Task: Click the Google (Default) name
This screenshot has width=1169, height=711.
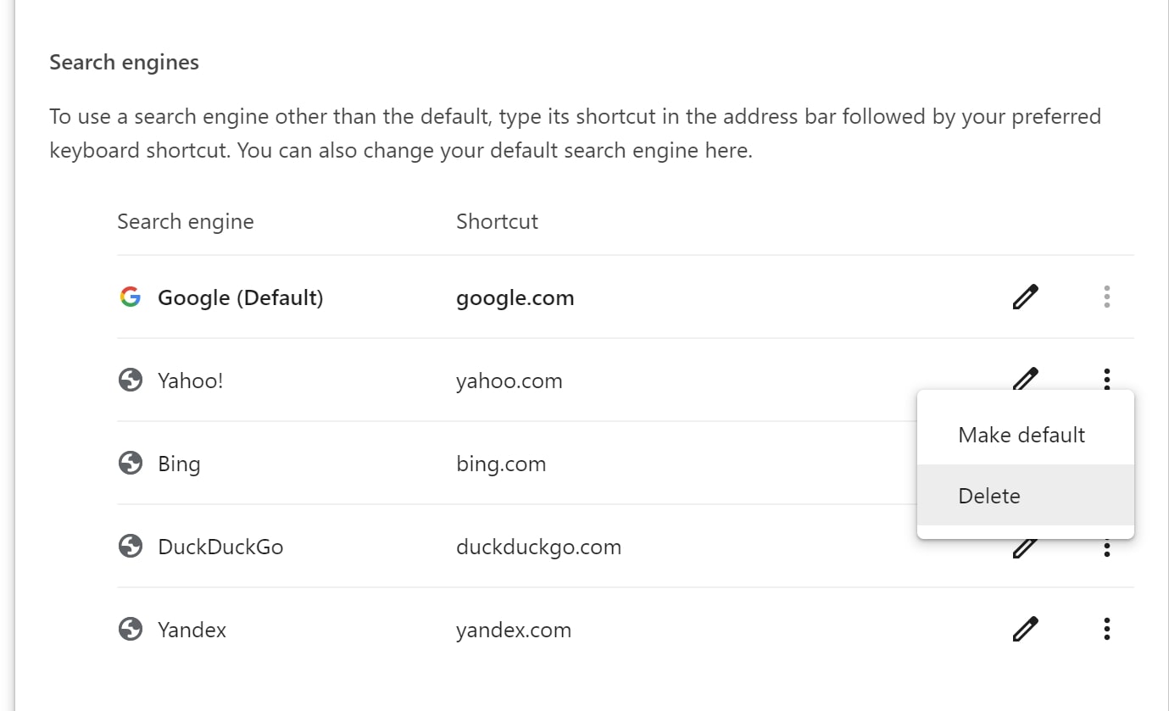Action: (x=241, y=297)
